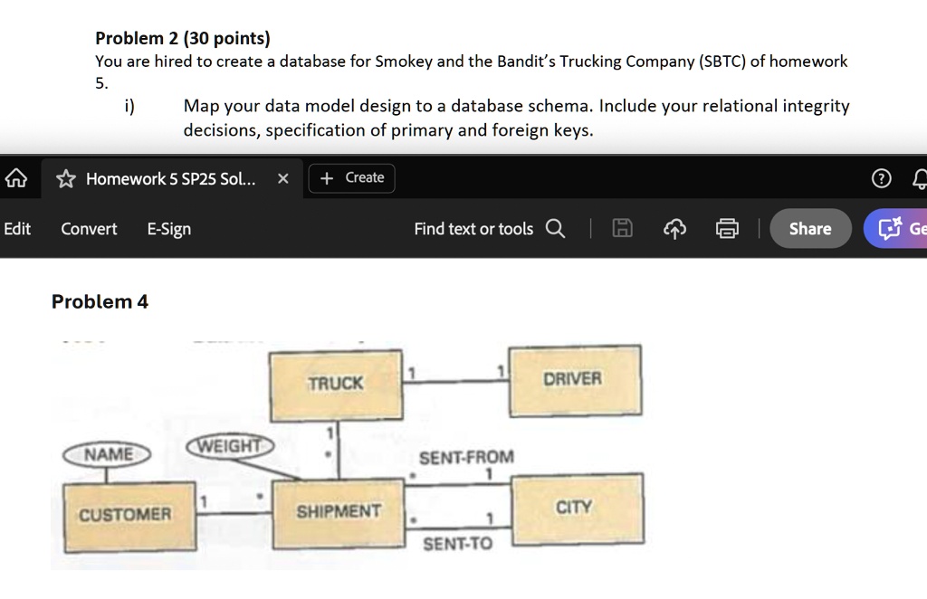Image resolution: width=927 pixels, height=599 pixels.
Task: Star the Homework 5 document as favorite
Action: [64, 178]
